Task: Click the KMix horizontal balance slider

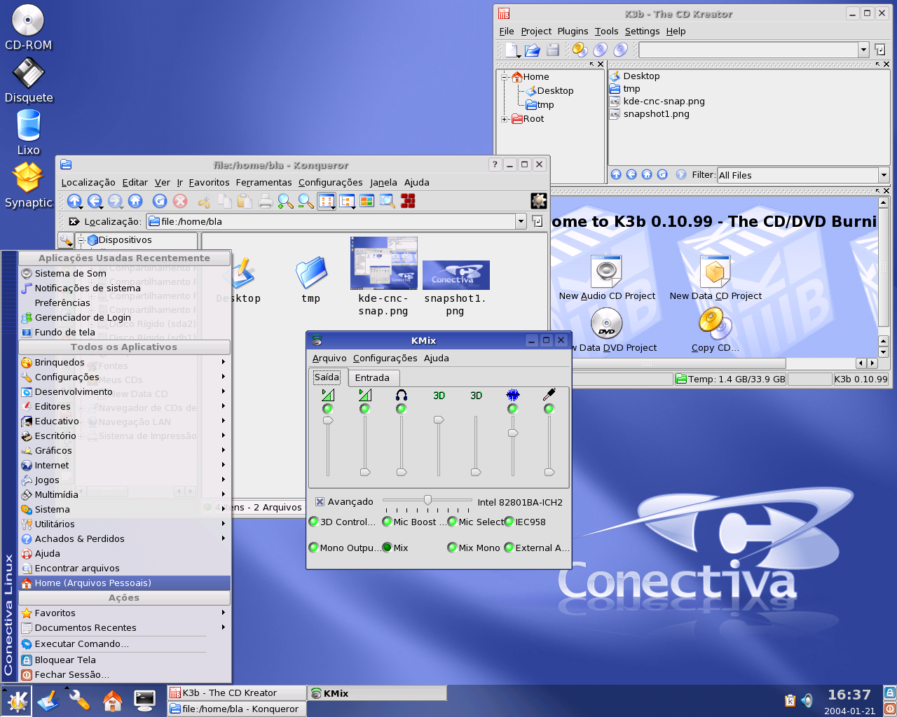Action: [427, 501]
